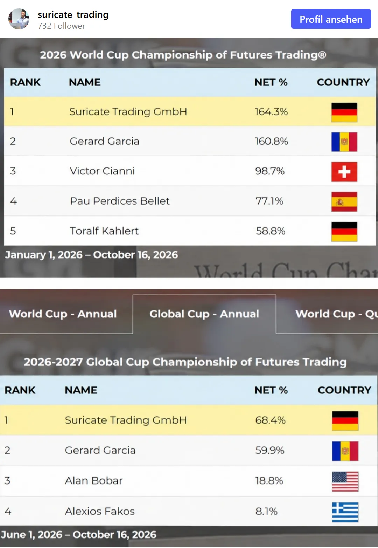
Task: Select the Alan Bobar name entry
Action: [x=94, y=481]
